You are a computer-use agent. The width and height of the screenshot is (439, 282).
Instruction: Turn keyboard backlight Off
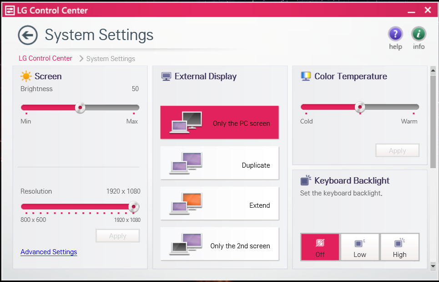point(320,247)
